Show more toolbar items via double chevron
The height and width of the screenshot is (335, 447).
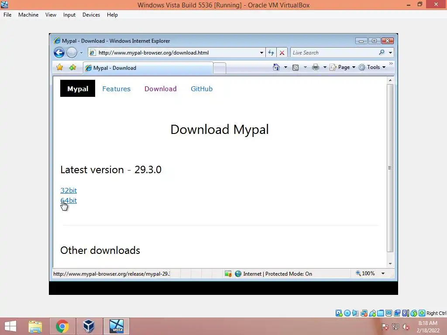coord(391,64)
